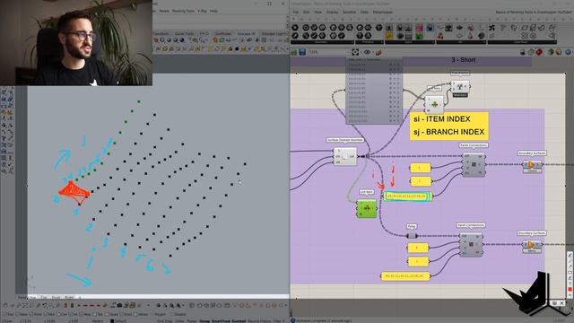Click the blue Save floppy icon in Grasshopper toolbar
Viewport: 574px width, 323px height.
[x=302, y=52]
